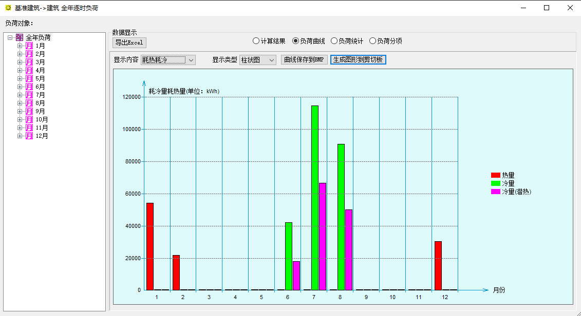The width and height of the screenshot is (581, 316).
Task: Click the 5月 month icon
Action: [x=29, y=78]
